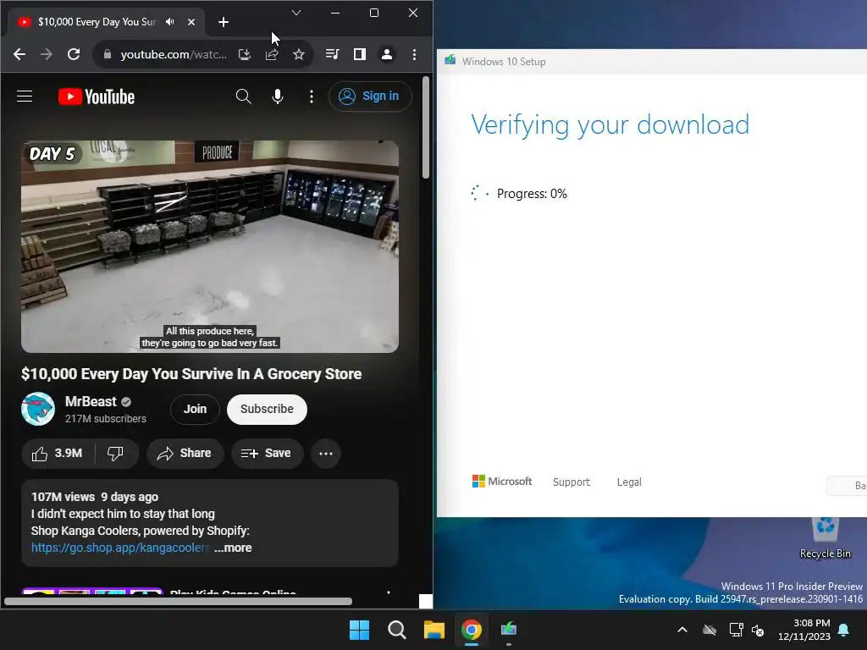Click OneDrive tray cloud icon
This screenshot has width=867, height=650.
tap(710, 630)
